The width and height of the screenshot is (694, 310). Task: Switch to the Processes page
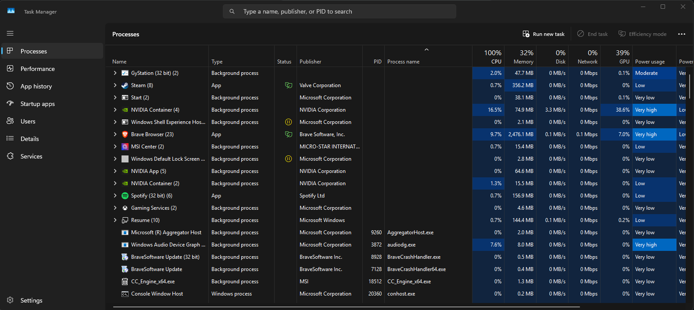53,51
